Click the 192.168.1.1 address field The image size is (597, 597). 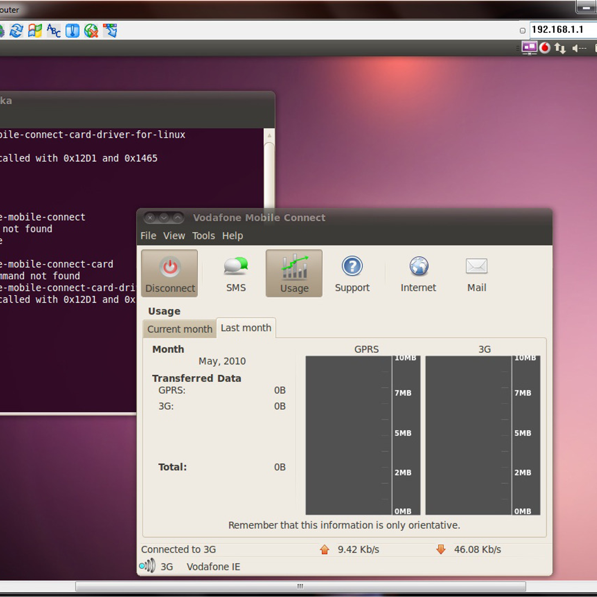pyautogui.click(x=563, y=29)
